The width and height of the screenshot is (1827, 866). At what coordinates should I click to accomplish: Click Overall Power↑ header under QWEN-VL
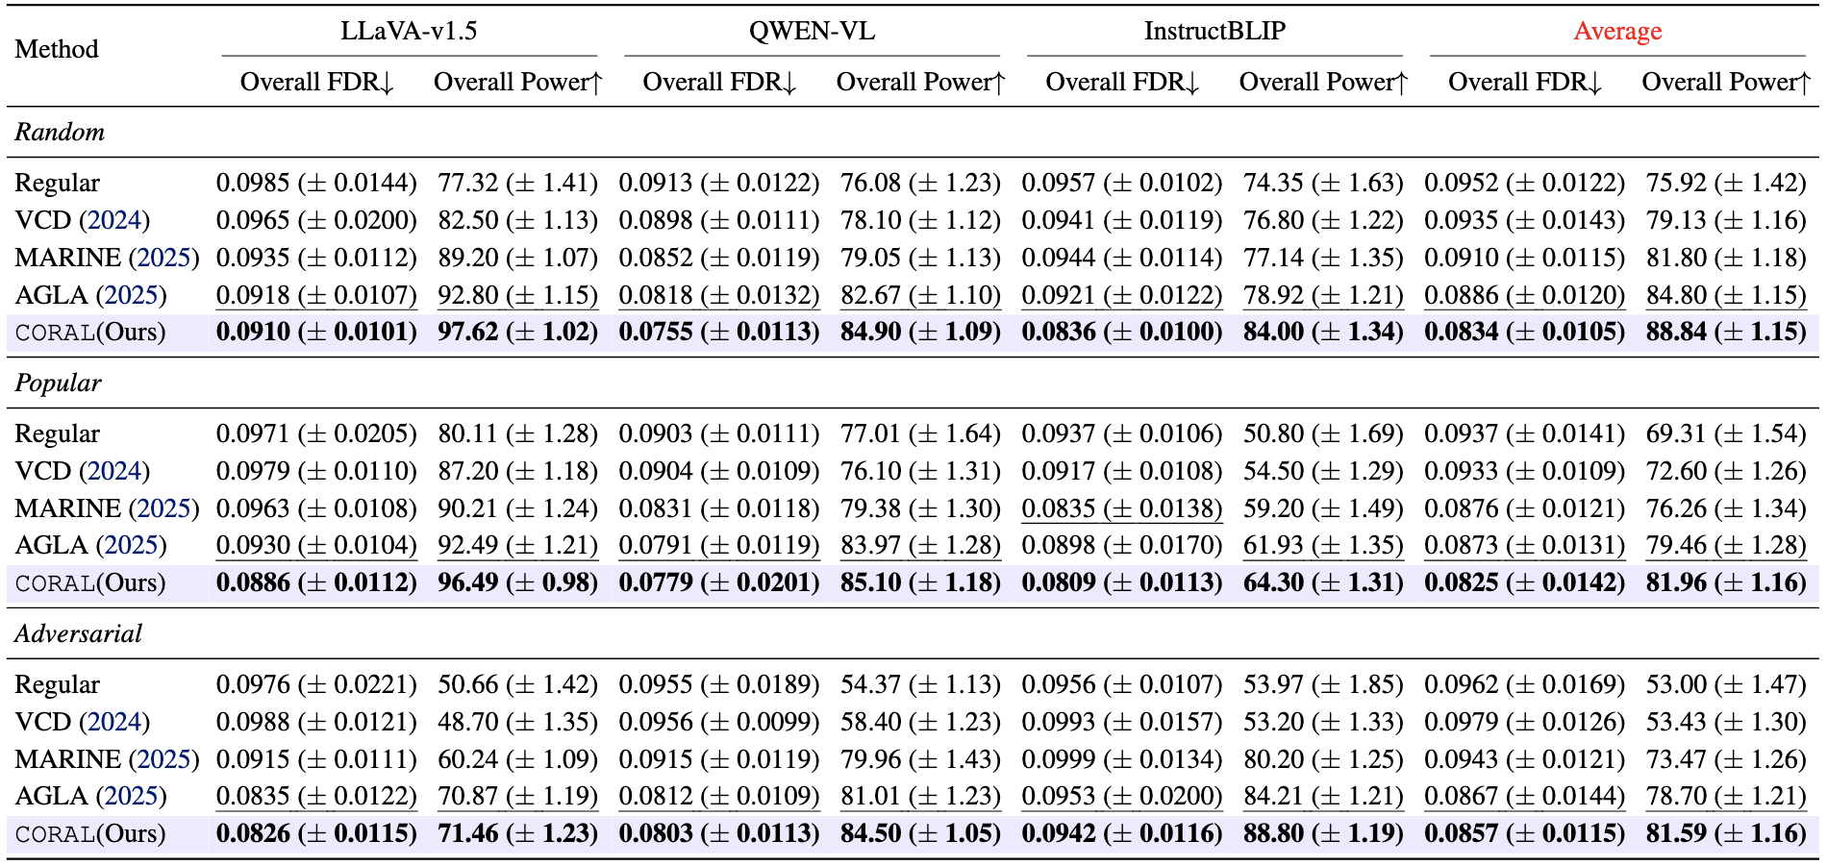(921, 83)
